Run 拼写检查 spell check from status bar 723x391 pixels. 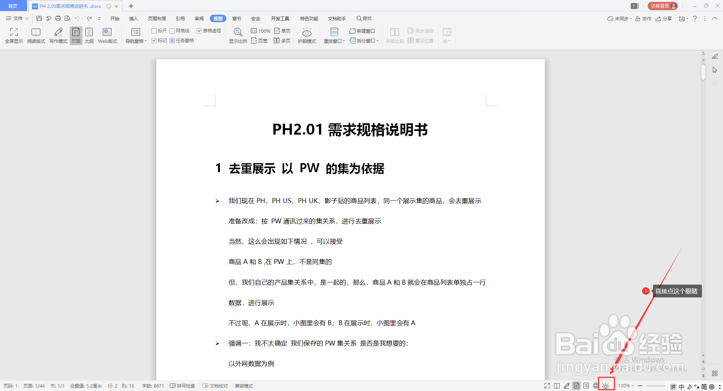[183, 385]
